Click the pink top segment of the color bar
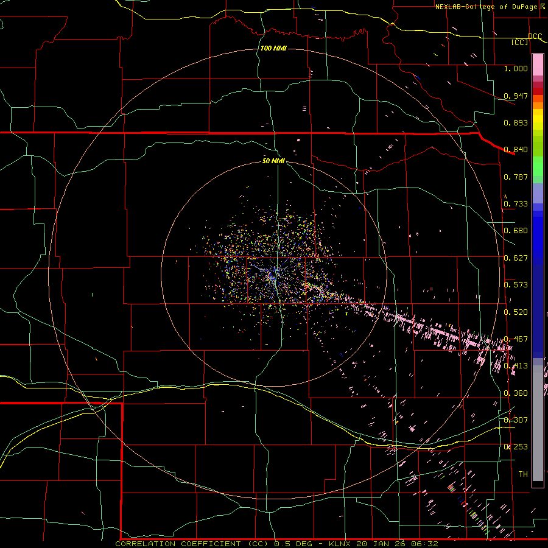 pos(538,65)
